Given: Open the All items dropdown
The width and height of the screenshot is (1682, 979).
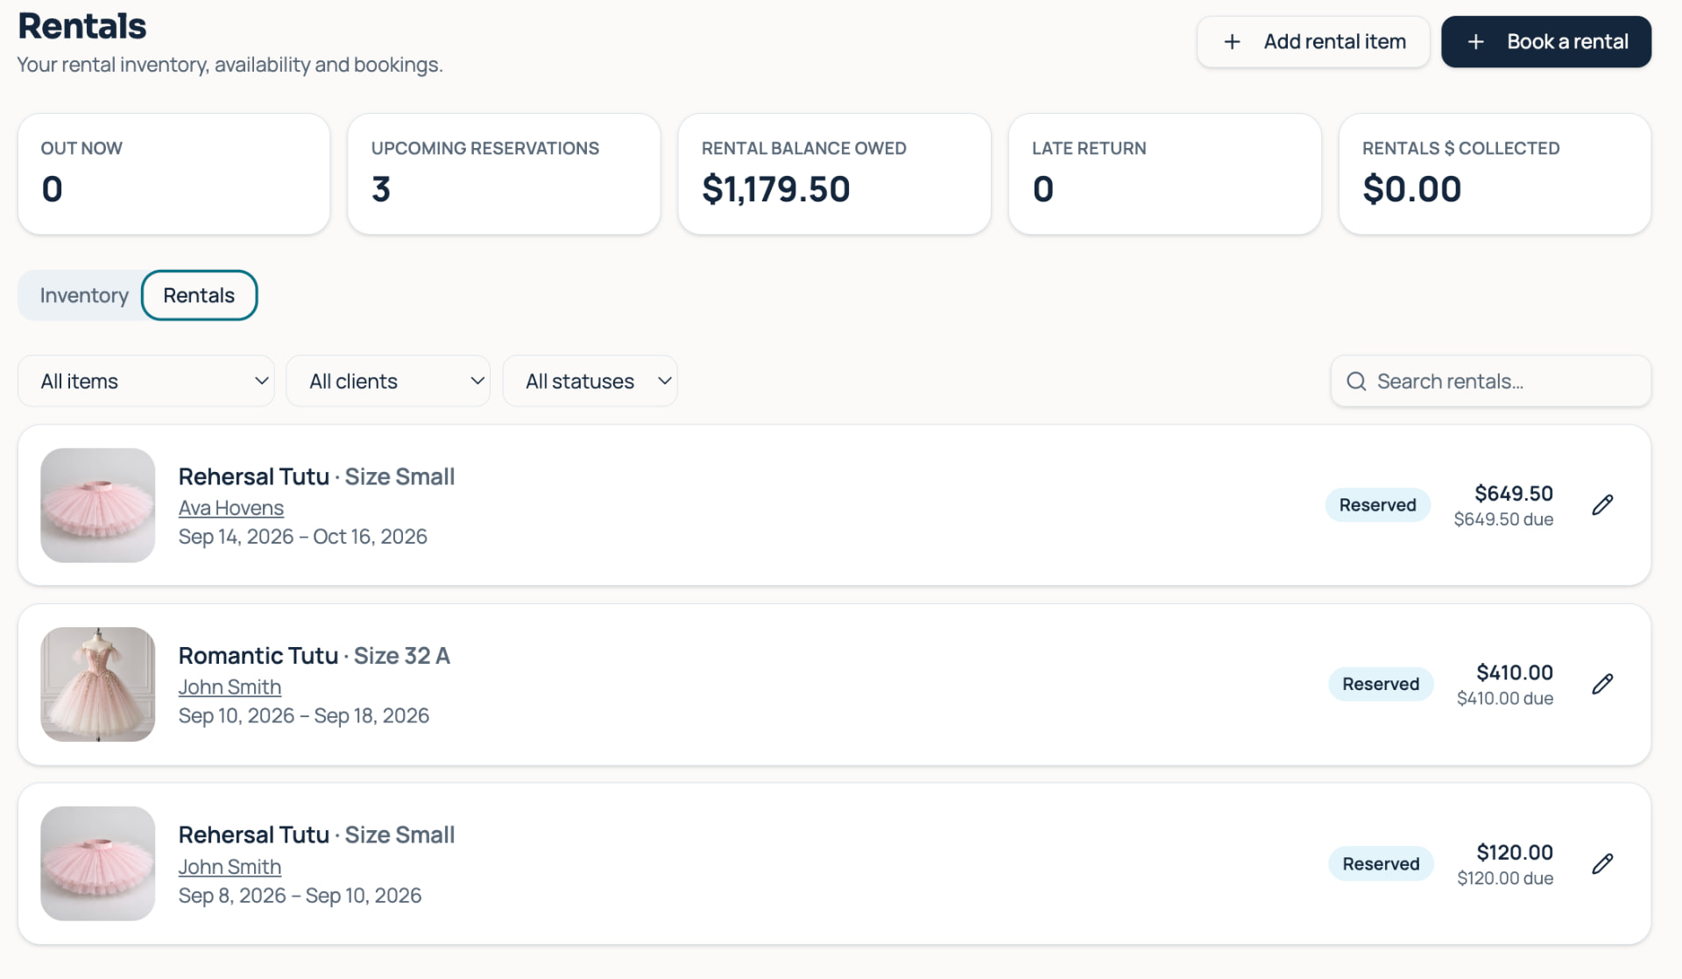Looking at the screenshot, I should tap(146, 381).
